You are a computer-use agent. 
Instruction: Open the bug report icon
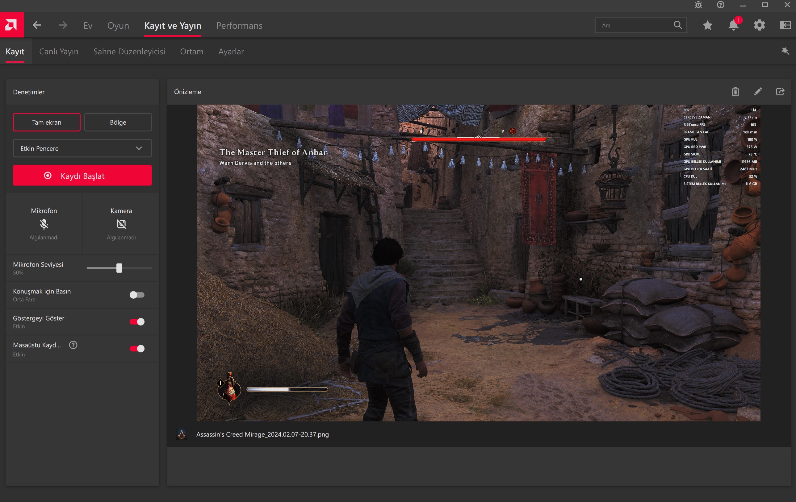pos(698,5)
